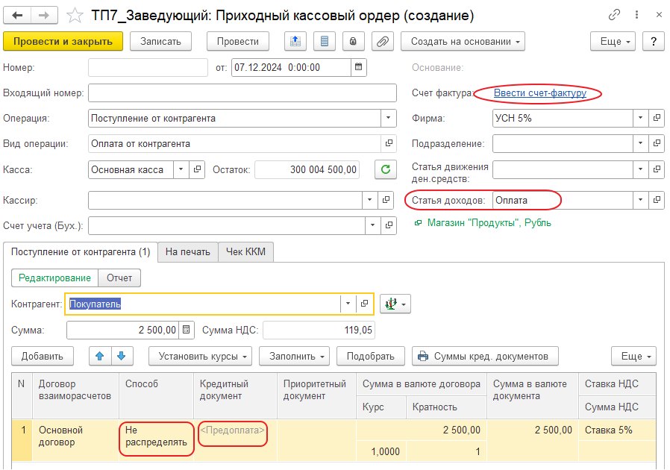Open the document movements list icon
The width and height of the screenshot is (670, 470).
pyautogui.click(x=325, y=42)
